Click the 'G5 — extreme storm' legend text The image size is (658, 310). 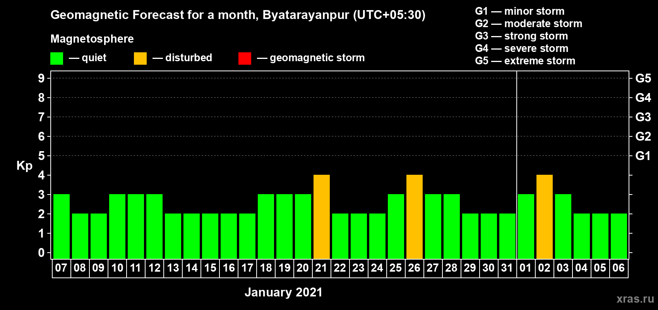(x=525, y=61)
